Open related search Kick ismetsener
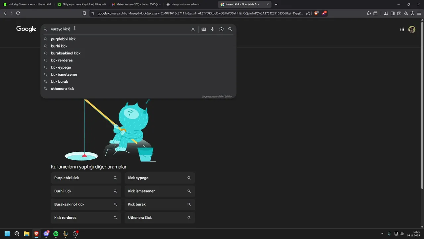This screenshot has height=239, width=424. tap(160, 191)
